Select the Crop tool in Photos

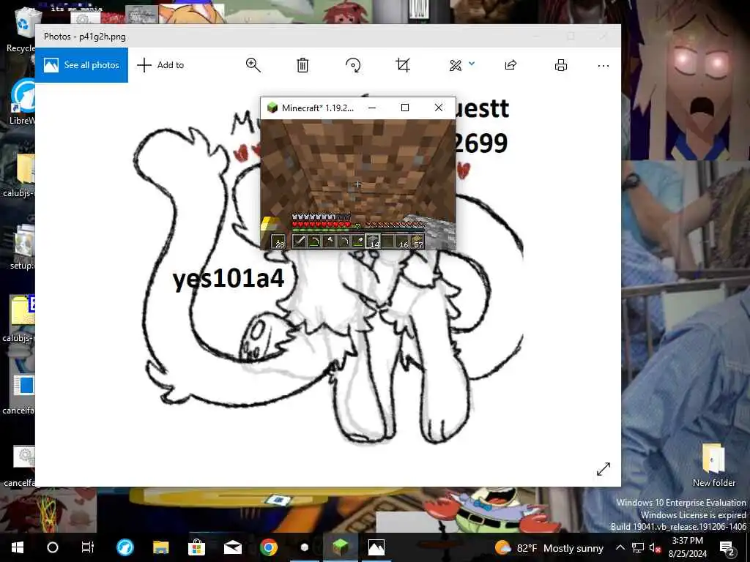(403, 65)
